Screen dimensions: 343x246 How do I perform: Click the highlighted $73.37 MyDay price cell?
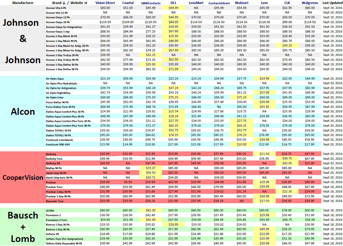tap(150, 168)
